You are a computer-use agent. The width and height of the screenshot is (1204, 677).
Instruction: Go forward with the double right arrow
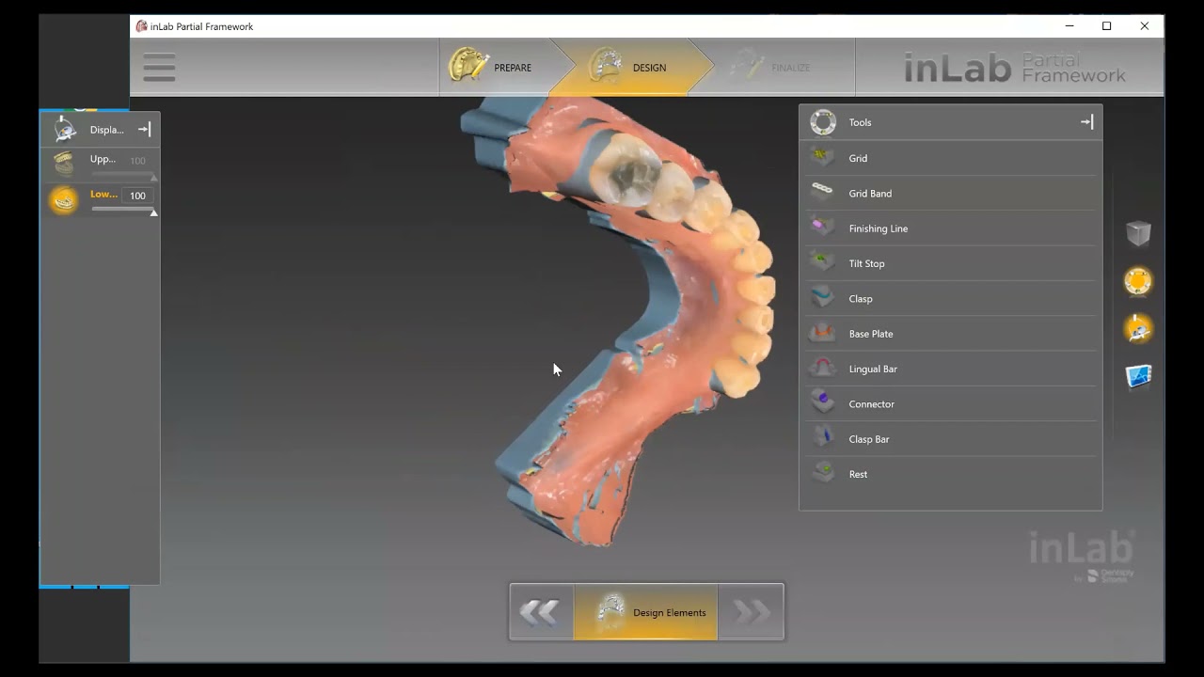(x=751, y=612)
